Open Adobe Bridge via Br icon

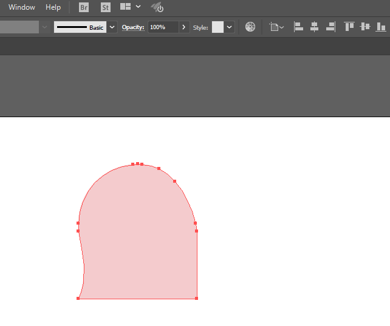click(x=84, y=7)
